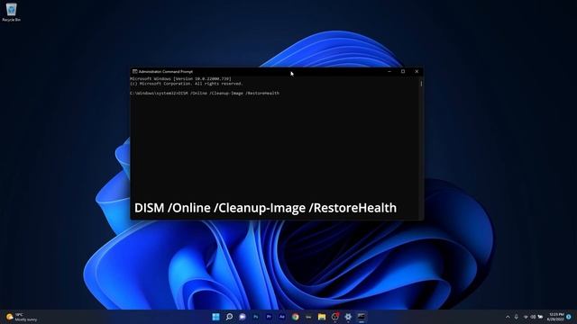Screen dimensions: 577x324
Task: Launch Photoshop from the taskbar
Action: pyautogui.click(x=255, y=317)
